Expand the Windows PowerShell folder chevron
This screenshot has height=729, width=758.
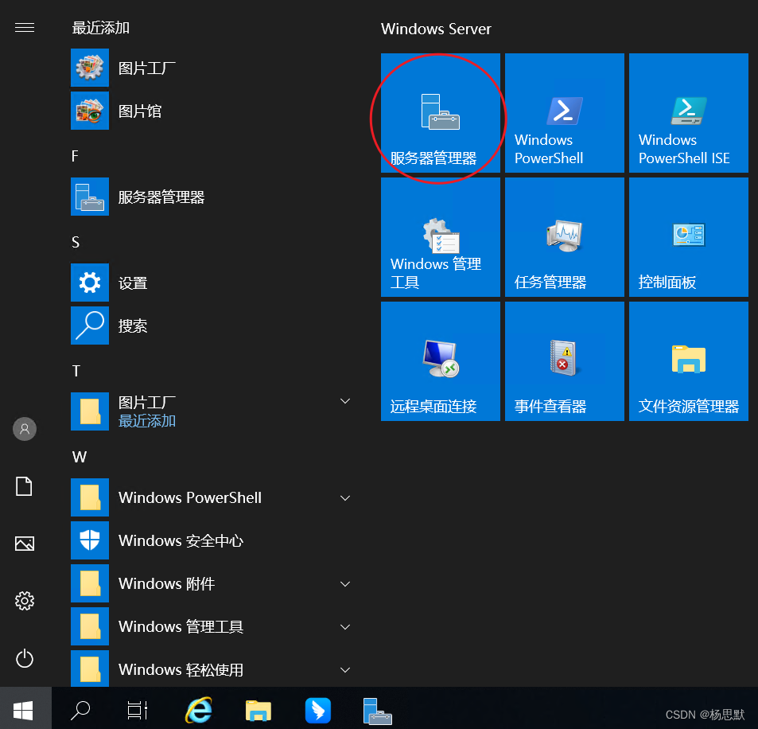(345, 497)
